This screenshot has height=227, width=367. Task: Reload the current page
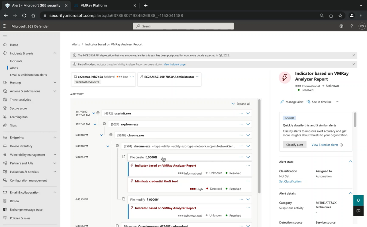[x=24, y=16]
